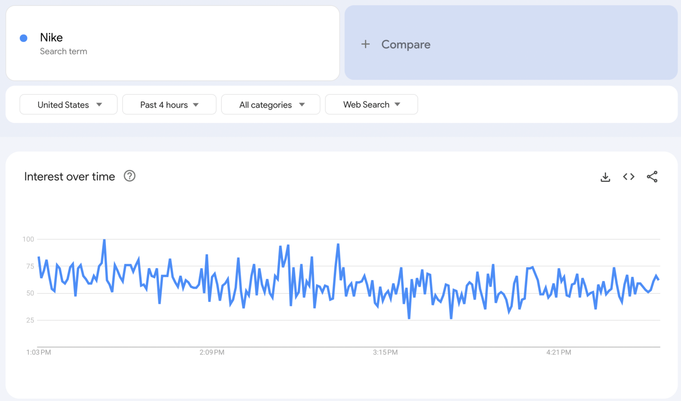
Task: Click the 2:09 PM axis label
Action: (212, 352)
